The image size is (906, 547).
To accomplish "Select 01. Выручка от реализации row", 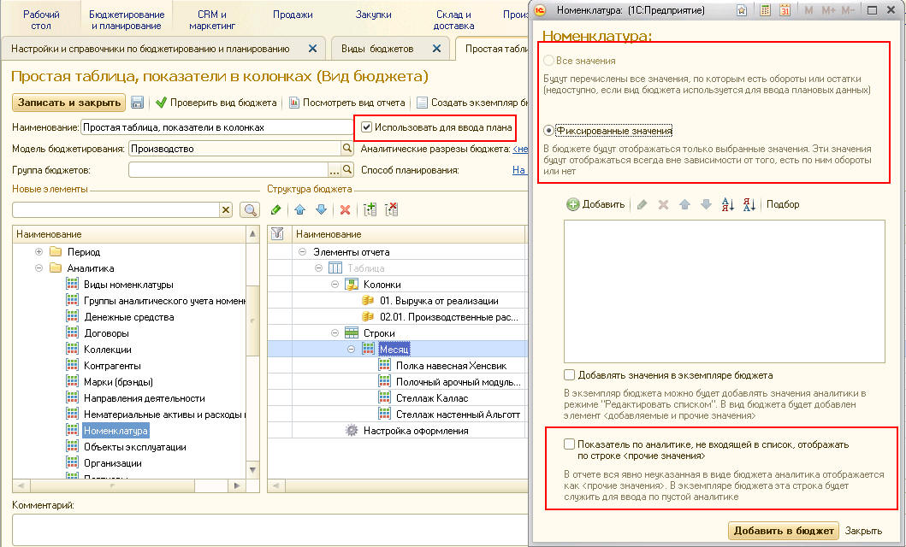I will [x=439, y=300].
